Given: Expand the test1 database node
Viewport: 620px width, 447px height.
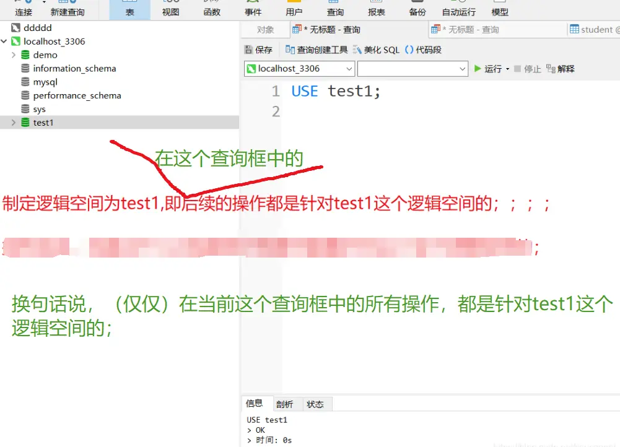Looking at the screenshot, I should pos(14,123).
